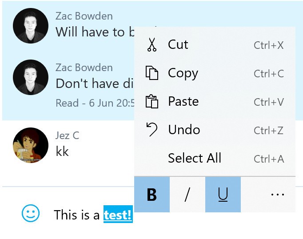Click the 'kk' chat message

62,151
